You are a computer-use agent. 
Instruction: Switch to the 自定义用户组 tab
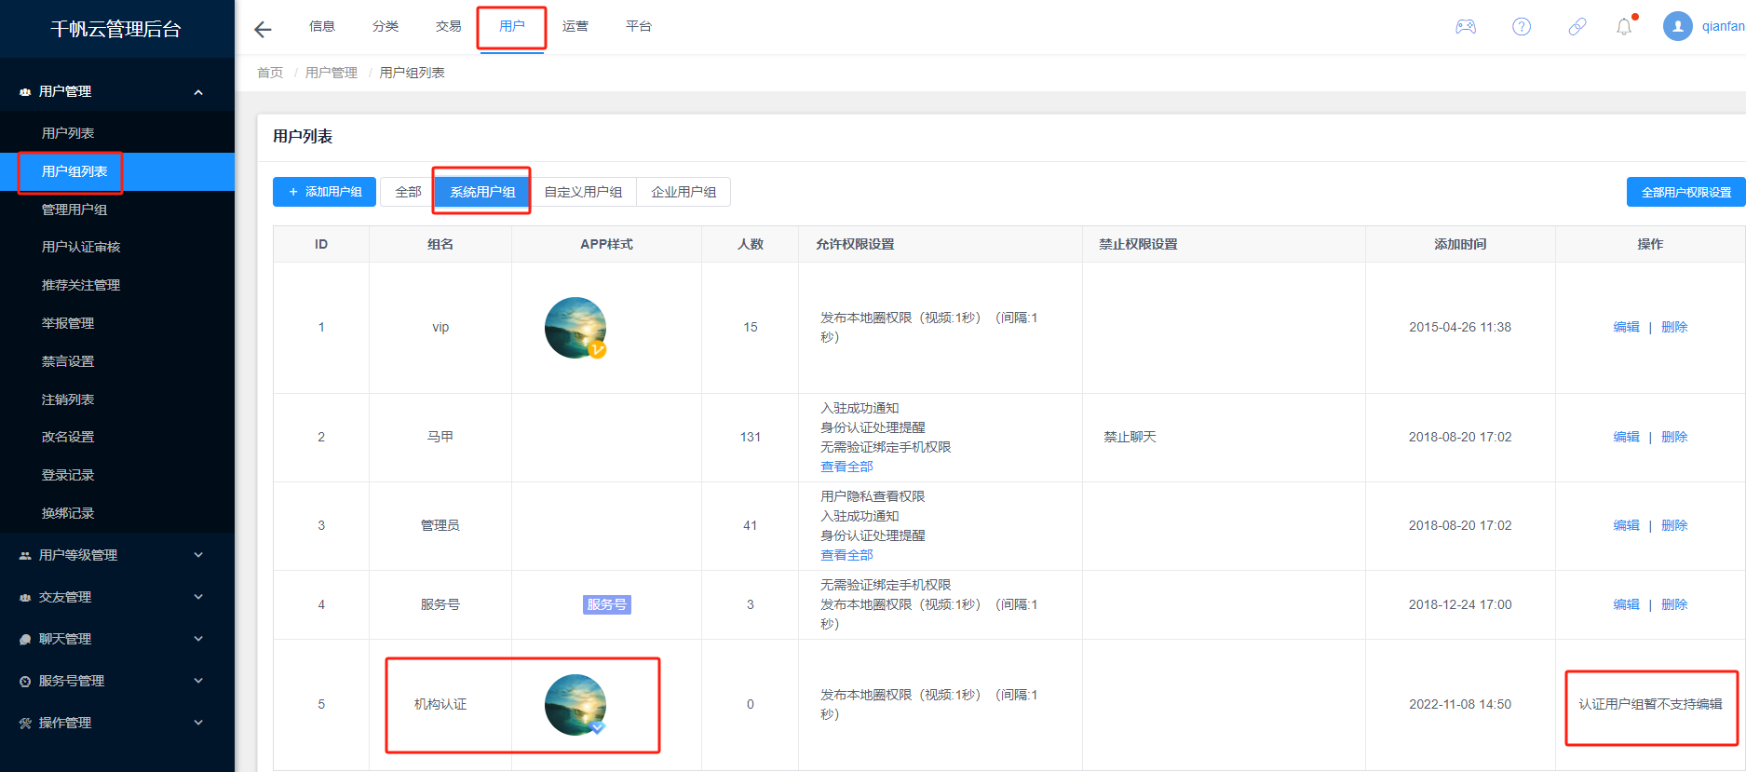583,192
